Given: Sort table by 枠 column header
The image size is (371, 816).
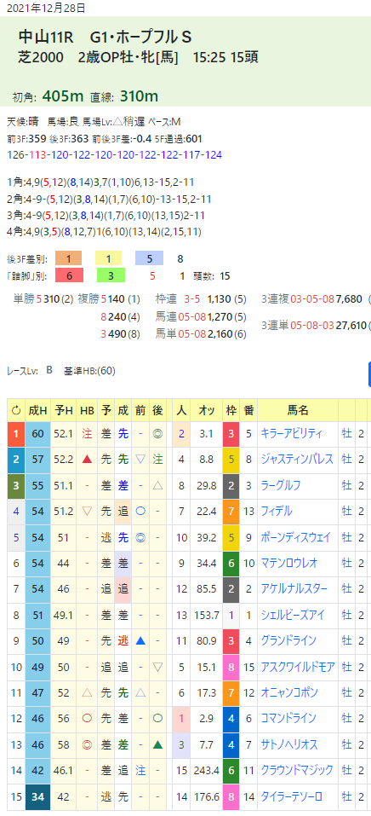Looking at the screenshot, I should coord(231,410).
